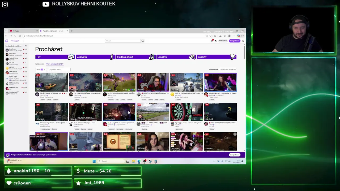The height and width of the screenshot is (191, 340).
Task: Close the mini player following Davso0n
Action: [x=56, y=137]
